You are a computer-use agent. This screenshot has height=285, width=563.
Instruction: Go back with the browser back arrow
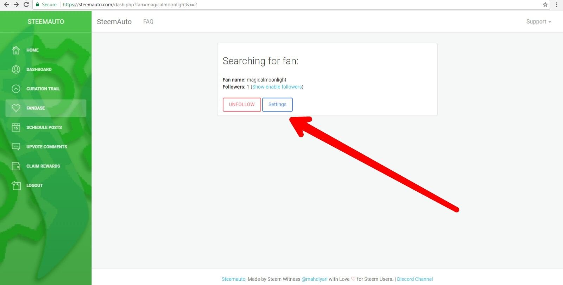[6, 5]
